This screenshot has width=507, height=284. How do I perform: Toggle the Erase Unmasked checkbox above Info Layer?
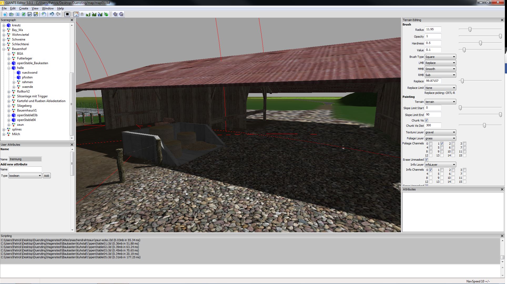click(x=427, y=160)
